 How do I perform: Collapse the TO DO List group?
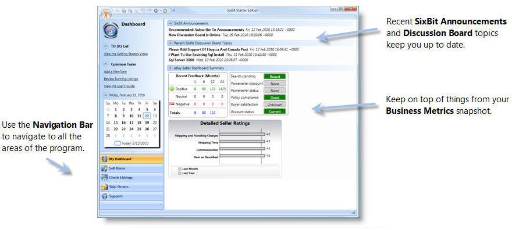coord(106,46)
